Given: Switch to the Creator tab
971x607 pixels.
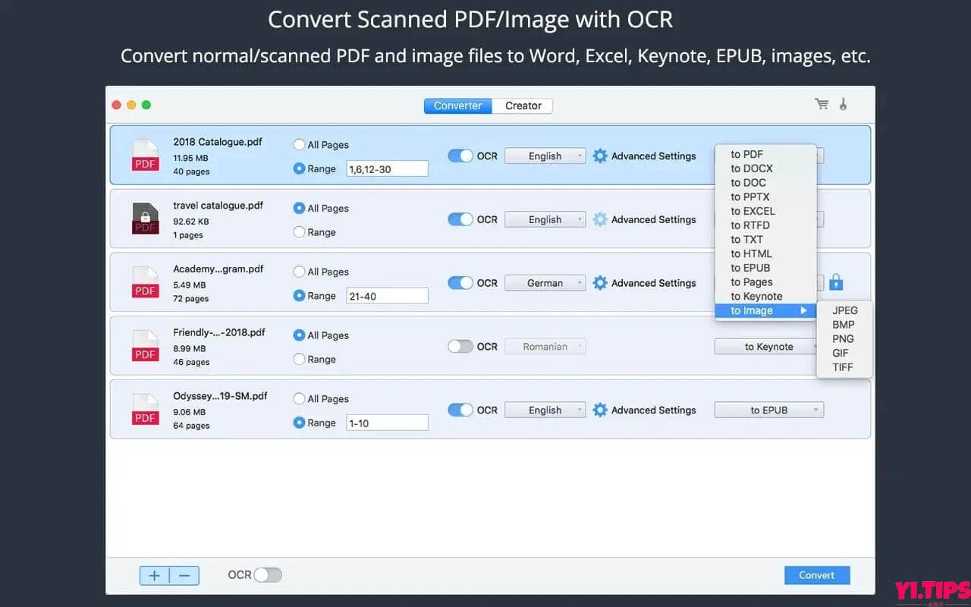Looking at the screenshot, I should (x=522, y=105).
